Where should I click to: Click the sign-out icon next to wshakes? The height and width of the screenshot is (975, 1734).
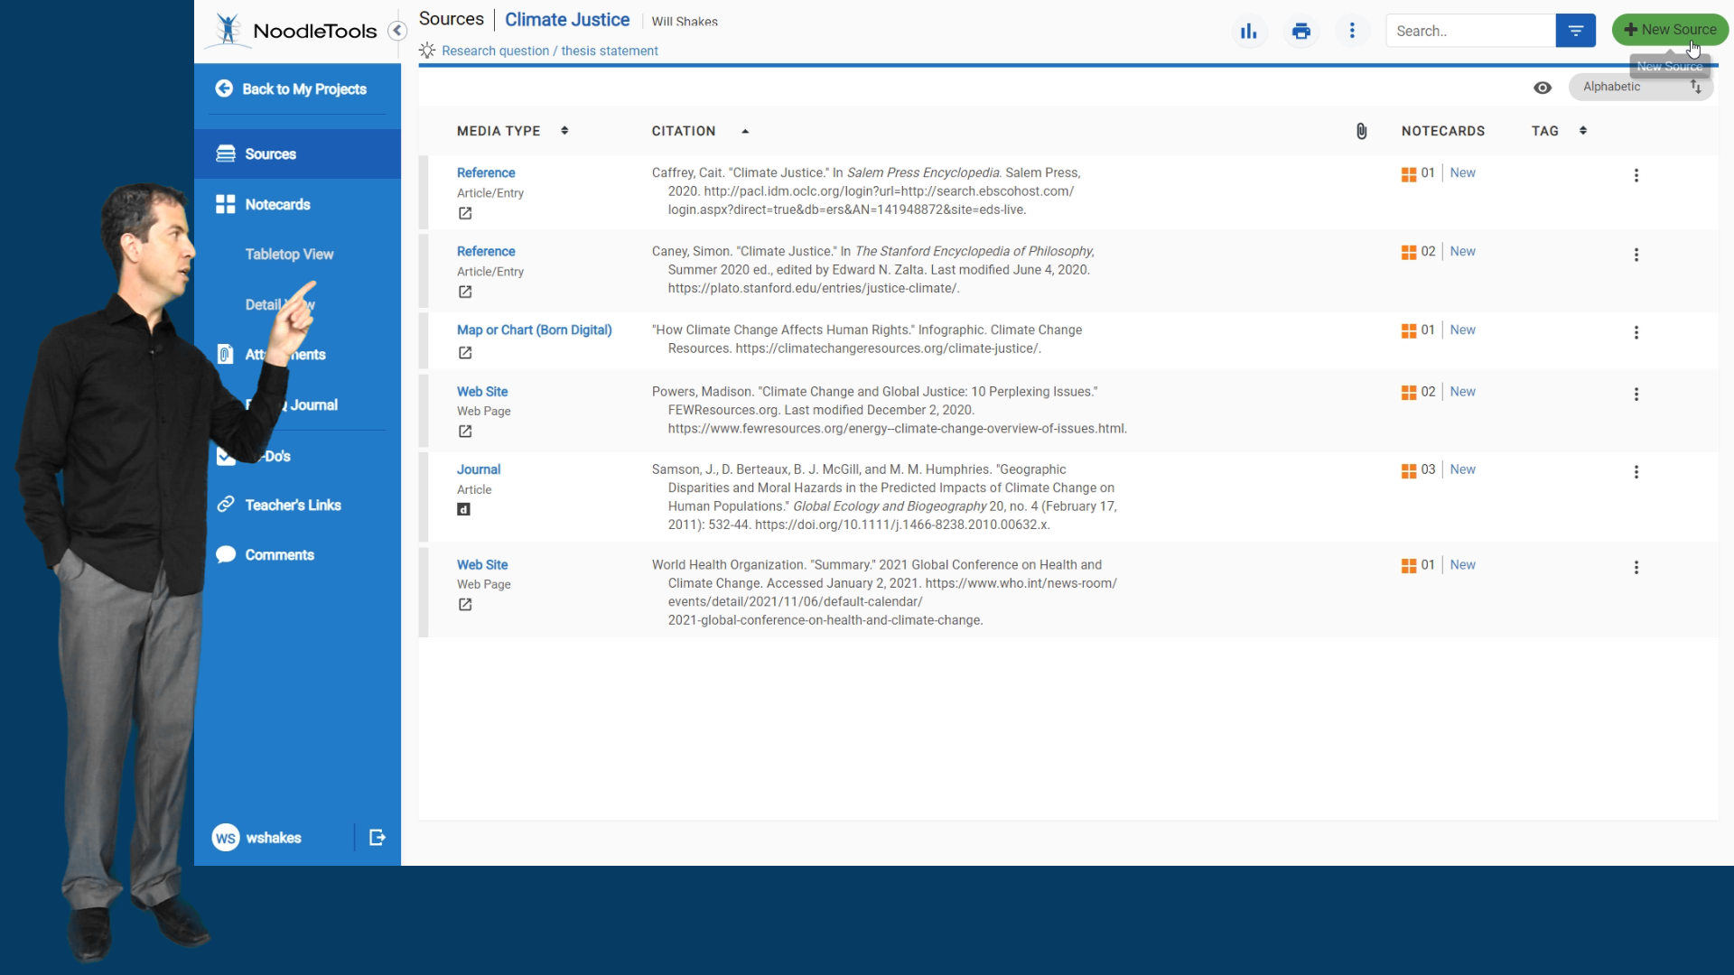[377, 837]
